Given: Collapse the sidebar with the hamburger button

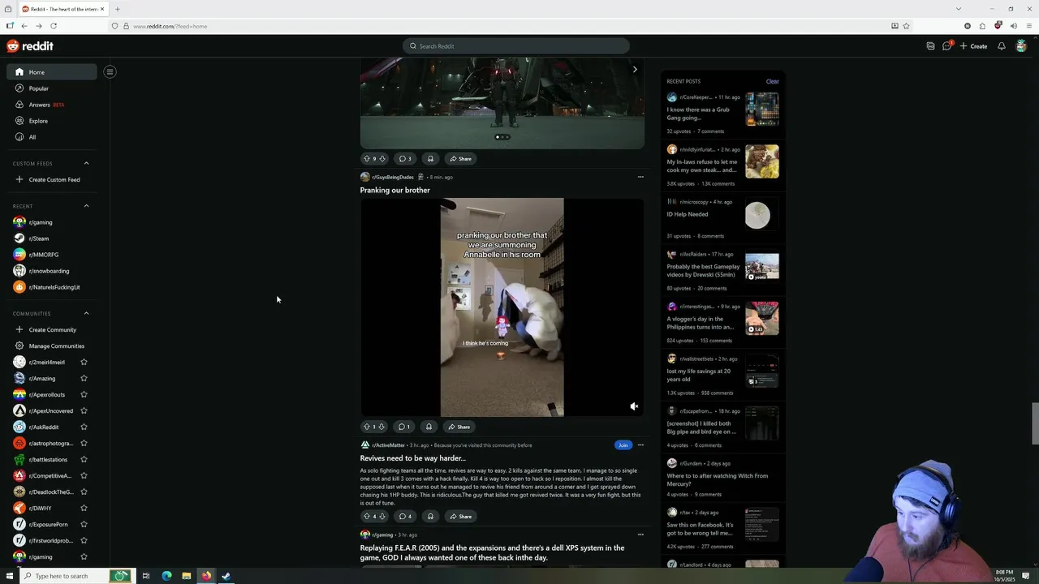Looking at the screenshot, I should click(x=110, y=71).
